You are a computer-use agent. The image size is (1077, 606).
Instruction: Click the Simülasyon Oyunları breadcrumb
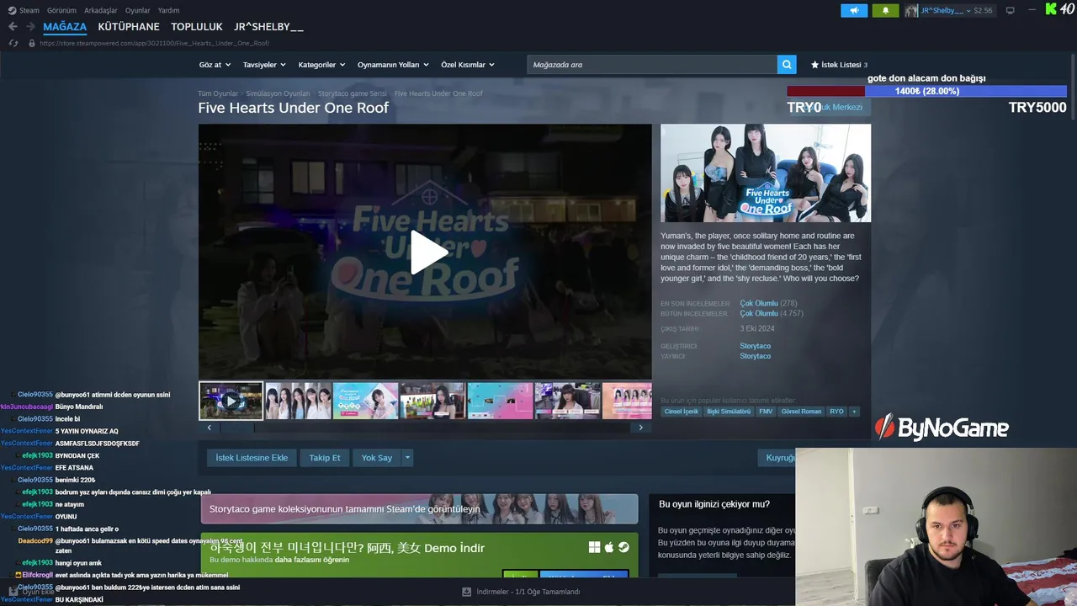pyautogui.click(x=278, y=93)
